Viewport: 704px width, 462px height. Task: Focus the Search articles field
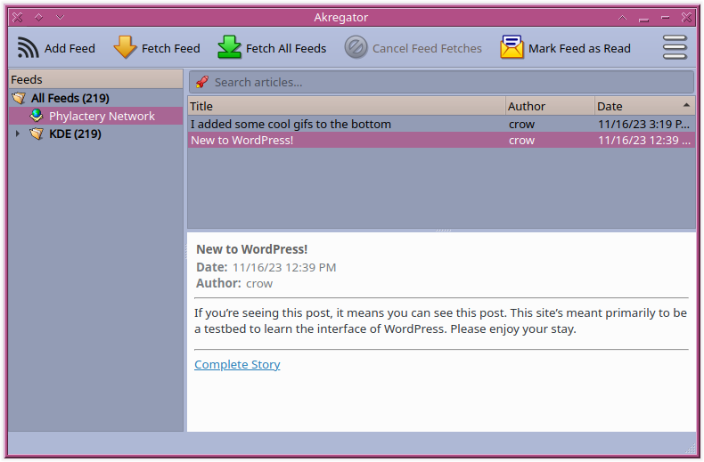point(442,82)
